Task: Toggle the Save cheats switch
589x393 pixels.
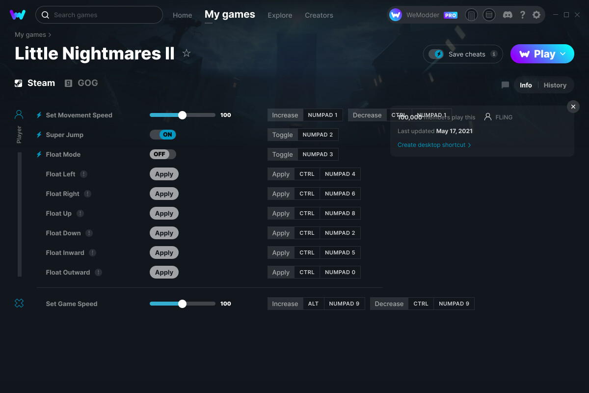Action: pyautogui.click(x=436, y=54)
